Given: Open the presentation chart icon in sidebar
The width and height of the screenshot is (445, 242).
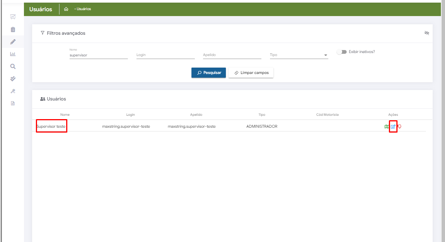Looking at the screenshot, I should point(13,17).
